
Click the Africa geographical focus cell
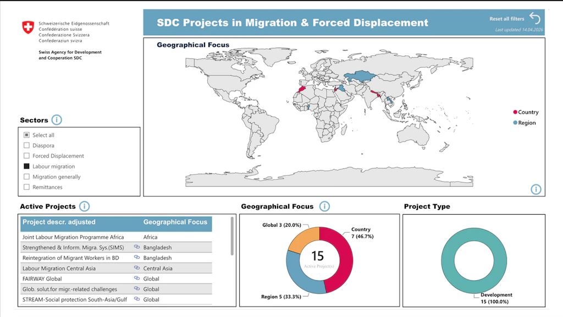coord(150,237)
